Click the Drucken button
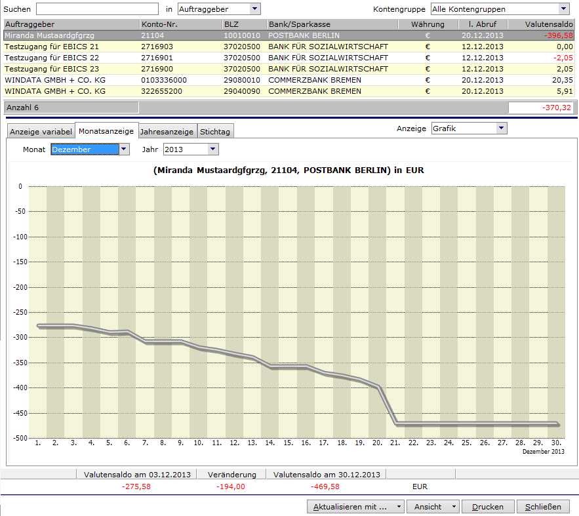Screen dimensions: 579x516 pyautogui.click(x=488, y=507)
